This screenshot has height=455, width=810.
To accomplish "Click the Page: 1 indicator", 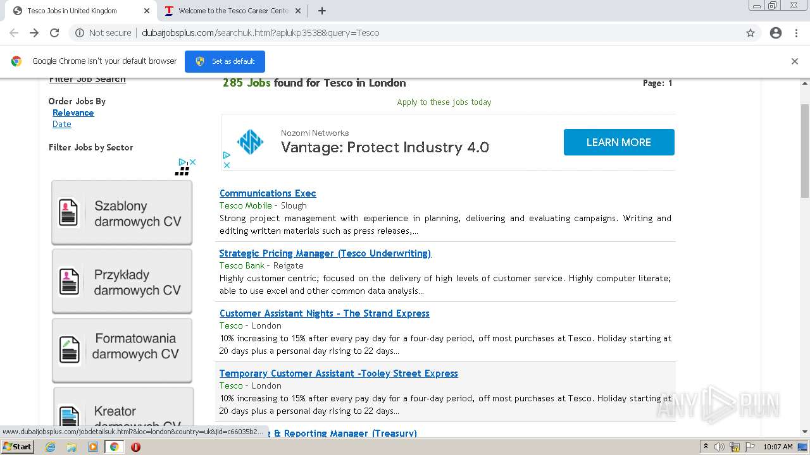I will (657, 83).
